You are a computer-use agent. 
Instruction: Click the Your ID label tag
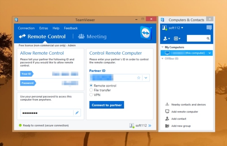(x=27, y=74)
